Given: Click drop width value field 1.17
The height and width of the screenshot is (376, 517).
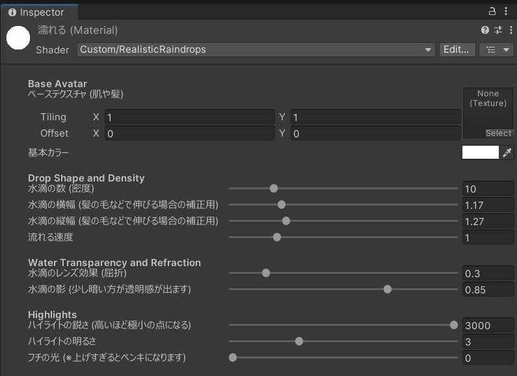Looking at the screenshot, I should click(488, 205).
